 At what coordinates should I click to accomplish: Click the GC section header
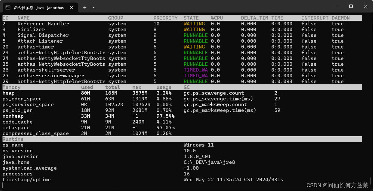(x=186, y=87)
